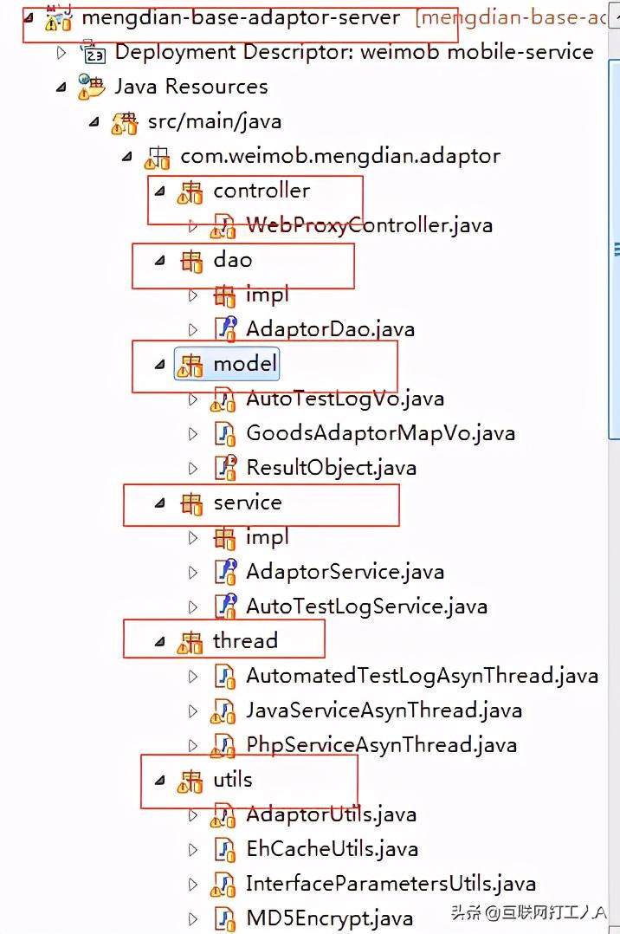Collapse the dao package node
This screenshot has height=934, width=620.
click(159, 260)
